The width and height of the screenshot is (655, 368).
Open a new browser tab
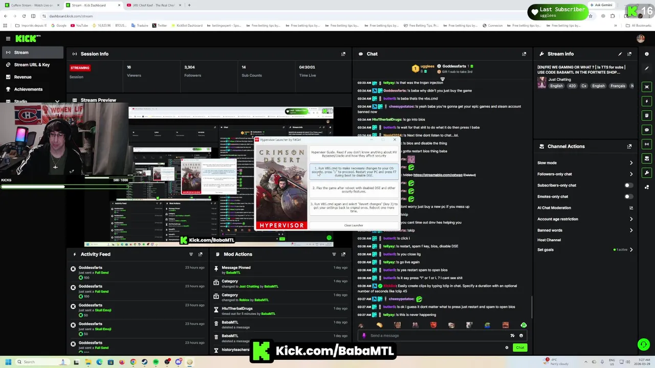(189, 5)
